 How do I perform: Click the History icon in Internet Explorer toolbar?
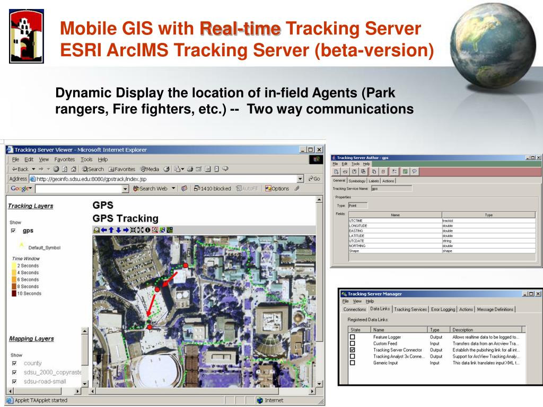click(x=167, y=169)
